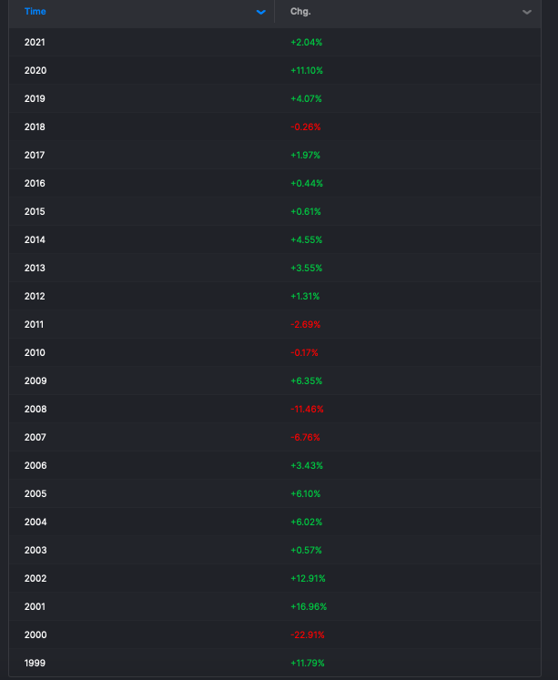558x680 pixels.
Task: Select the 2020 year row
Action: pyautogui.click(x=275, y=71)
